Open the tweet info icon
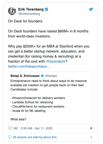Viewport: 103px width, 144px height. [91, 128]
